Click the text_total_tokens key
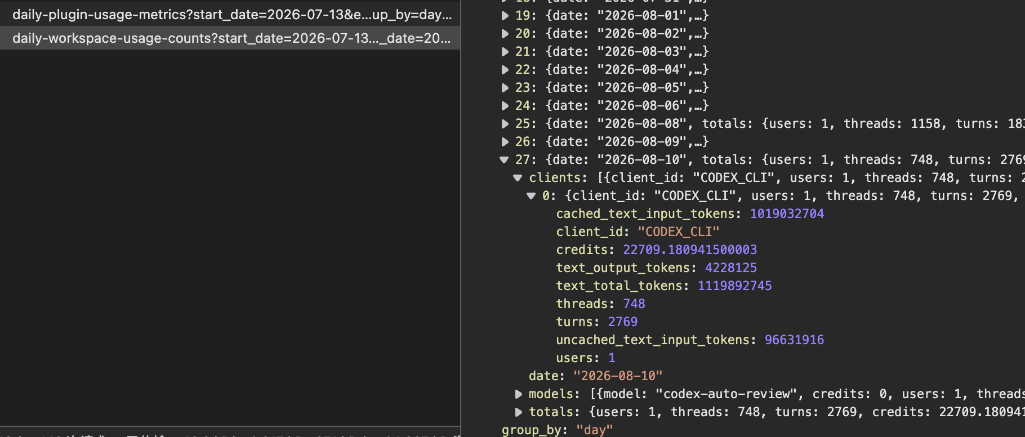This screenshot has height=437, width=1025. [620, 286]
